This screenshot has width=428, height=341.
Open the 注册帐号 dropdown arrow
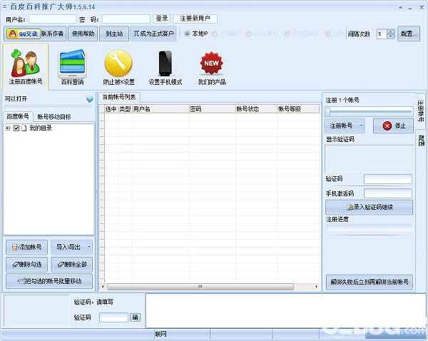[x=361, y=126]
